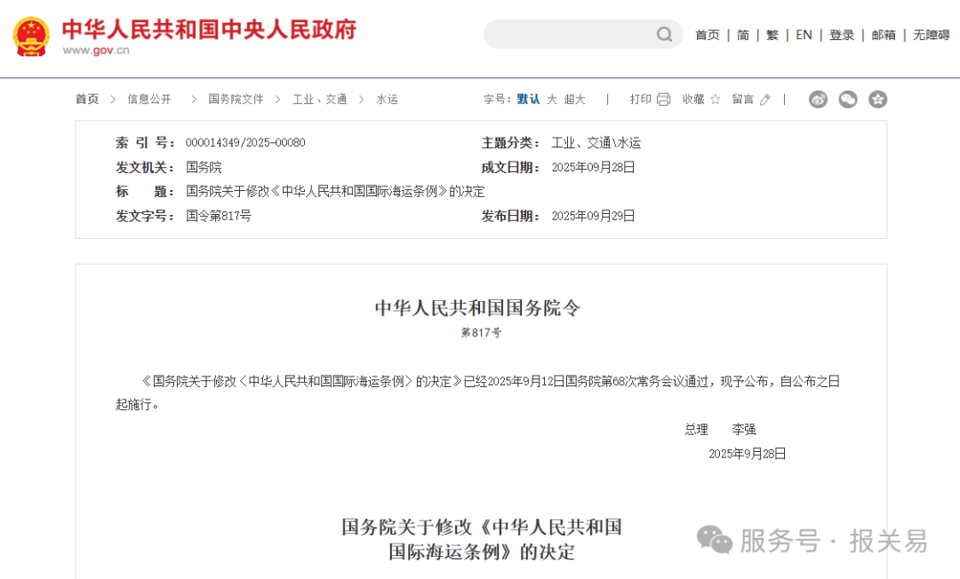Share to Weibo via round icon
The image size is (960, 579).
(818, 99)
